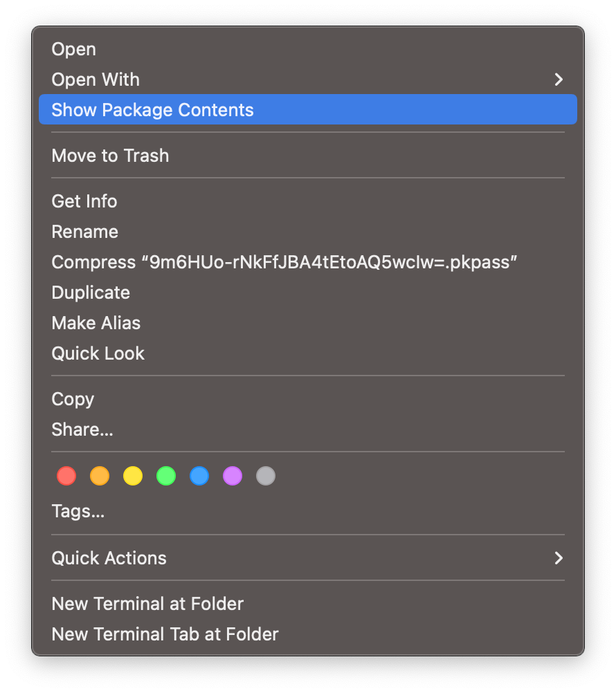Choose Open from the context menu
616x693 pixels.
click(74, 49)
